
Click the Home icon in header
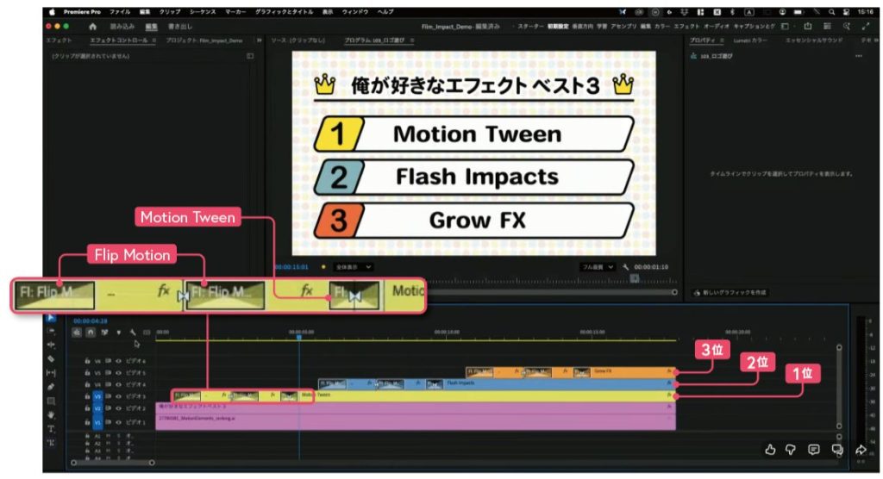[x=93, y=27]
